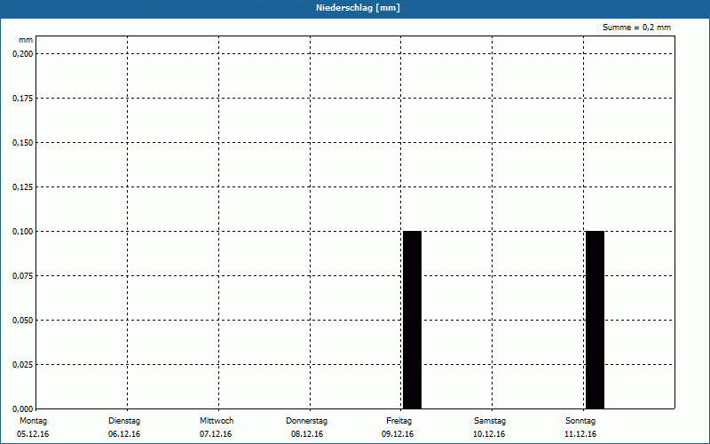Click the 0,200 y-axis value

pos(23,54)
